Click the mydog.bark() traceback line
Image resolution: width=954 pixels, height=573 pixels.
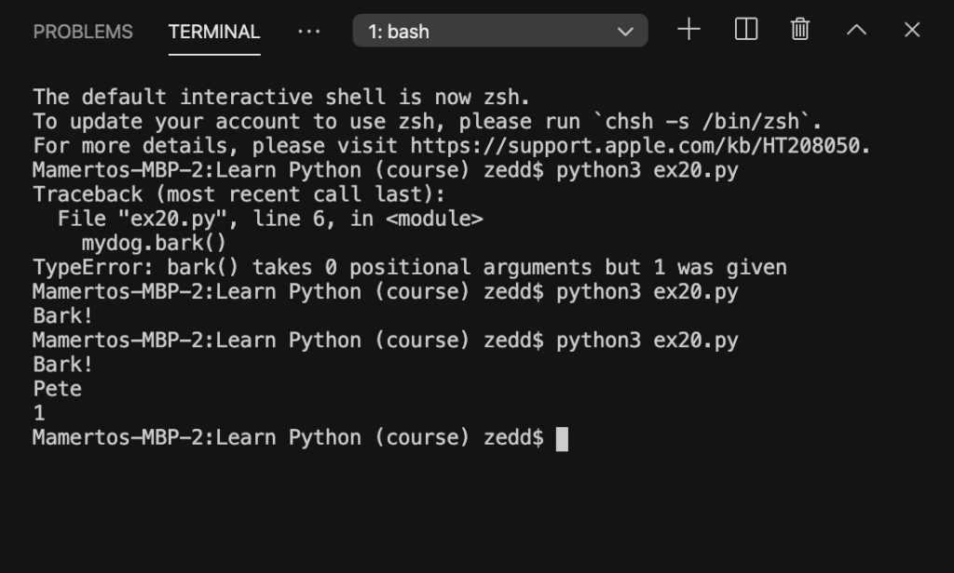tap(154, 243)
